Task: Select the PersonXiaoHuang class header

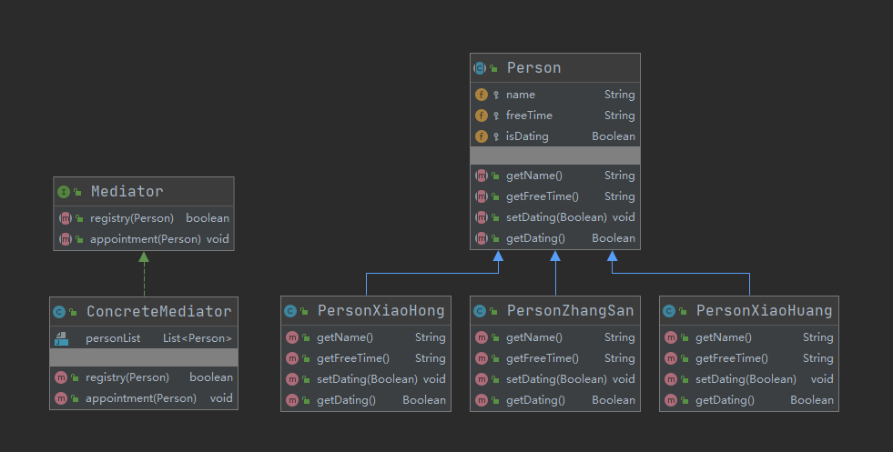Action: tap(749, 311)
